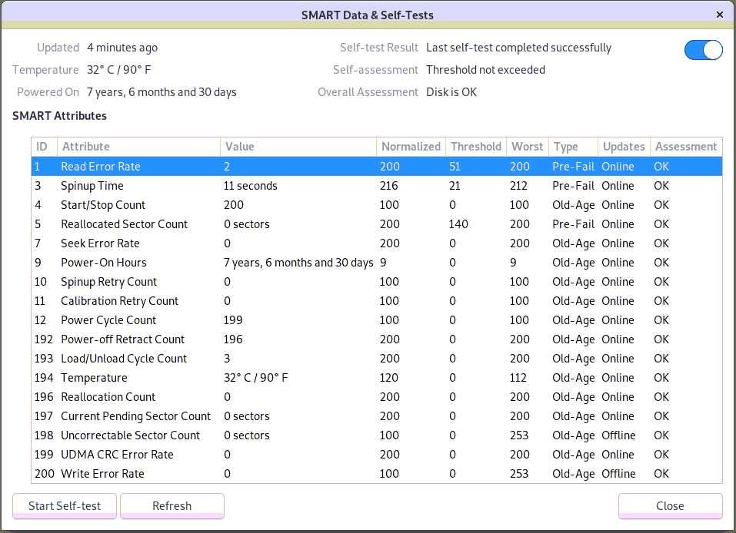Click the '11 seconds' Spinup Time value
This screenshot has height=533, width=736.
(250, 186)
